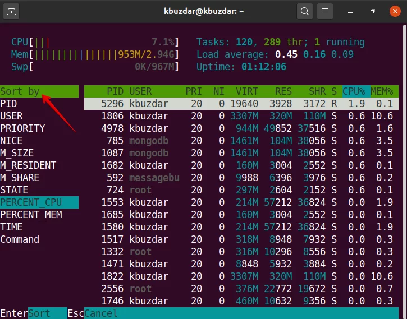Open a new terminal tab icon
Image resolution: width=407 pixels, height=319 pixels.
click(x=11, y=11)
